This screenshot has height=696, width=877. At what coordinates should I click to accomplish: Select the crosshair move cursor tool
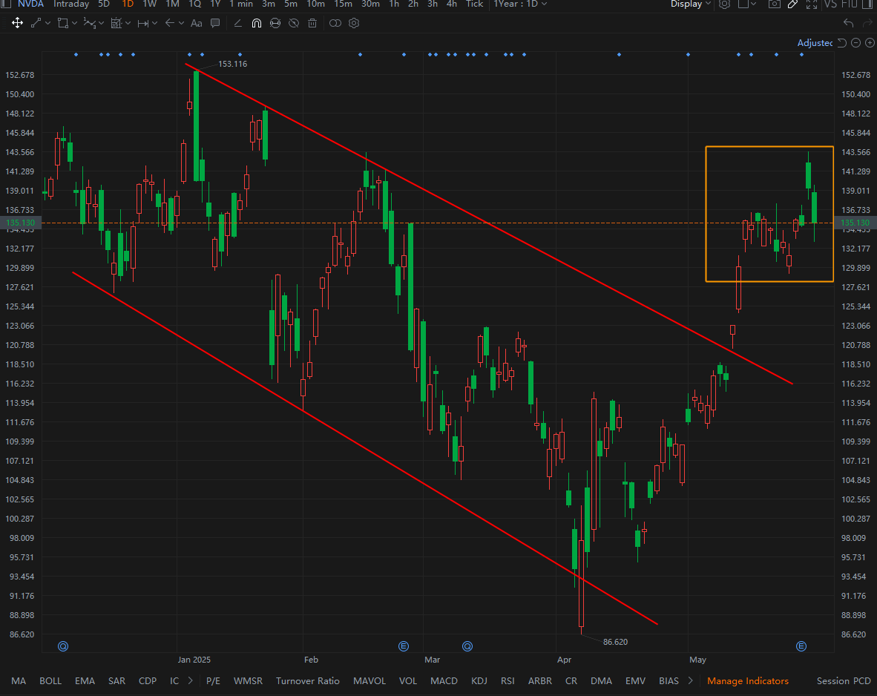tap(17, 23)
